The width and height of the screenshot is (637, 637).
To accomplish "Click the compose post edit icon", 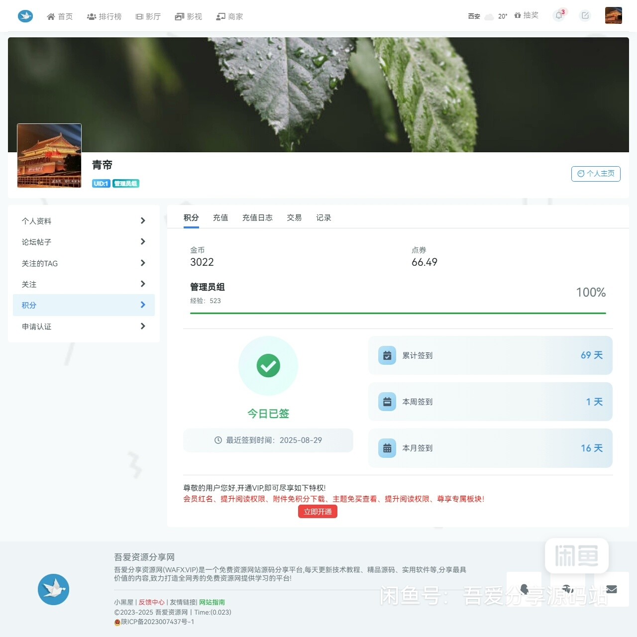I will 585,15.
